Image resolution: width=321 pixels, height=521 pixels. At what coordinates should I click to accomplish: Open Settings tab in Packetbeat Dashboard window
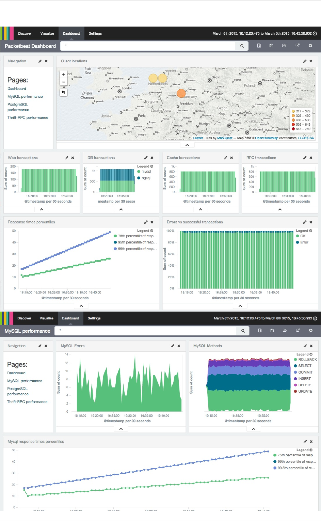pos(95,33)
